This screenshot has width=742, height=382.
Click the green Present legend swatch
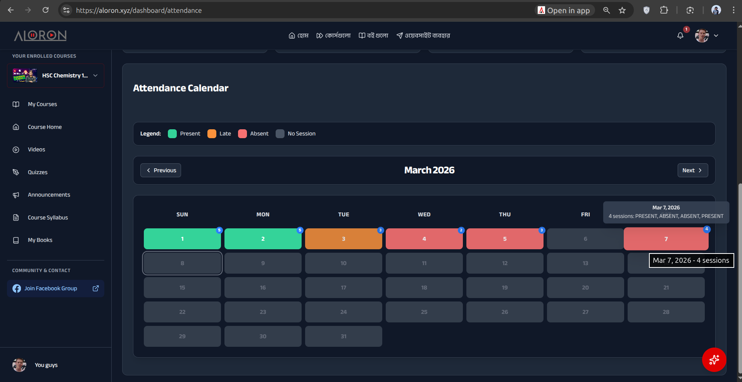click(172, 134)
